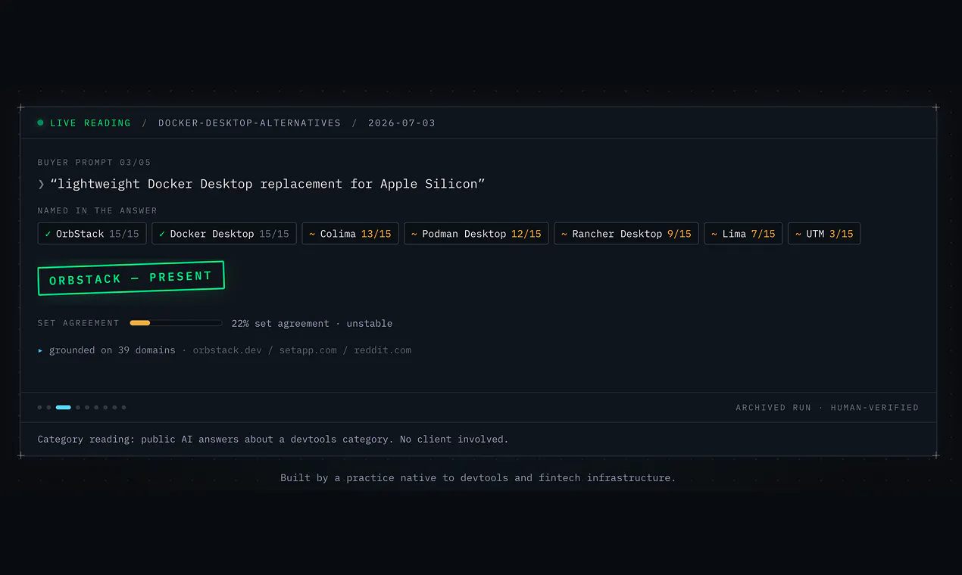Click the checkmark in the OrbStack chip

[x=47, y=234]
